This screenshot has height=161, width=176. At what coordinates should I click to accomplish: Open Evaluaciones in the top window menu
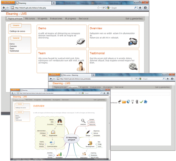[x=56, y=19]
